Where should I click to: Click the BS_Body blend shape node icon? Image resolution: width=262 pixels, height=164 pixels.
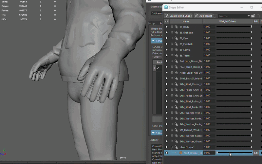click(176, 27)
